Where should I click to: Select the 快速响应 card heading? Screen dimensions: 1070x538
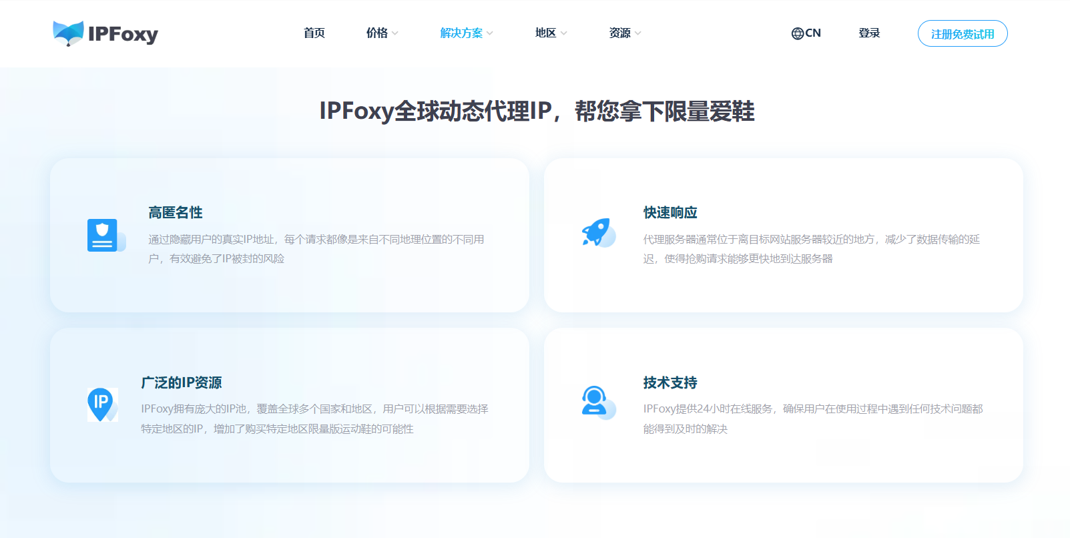[670, 212]
